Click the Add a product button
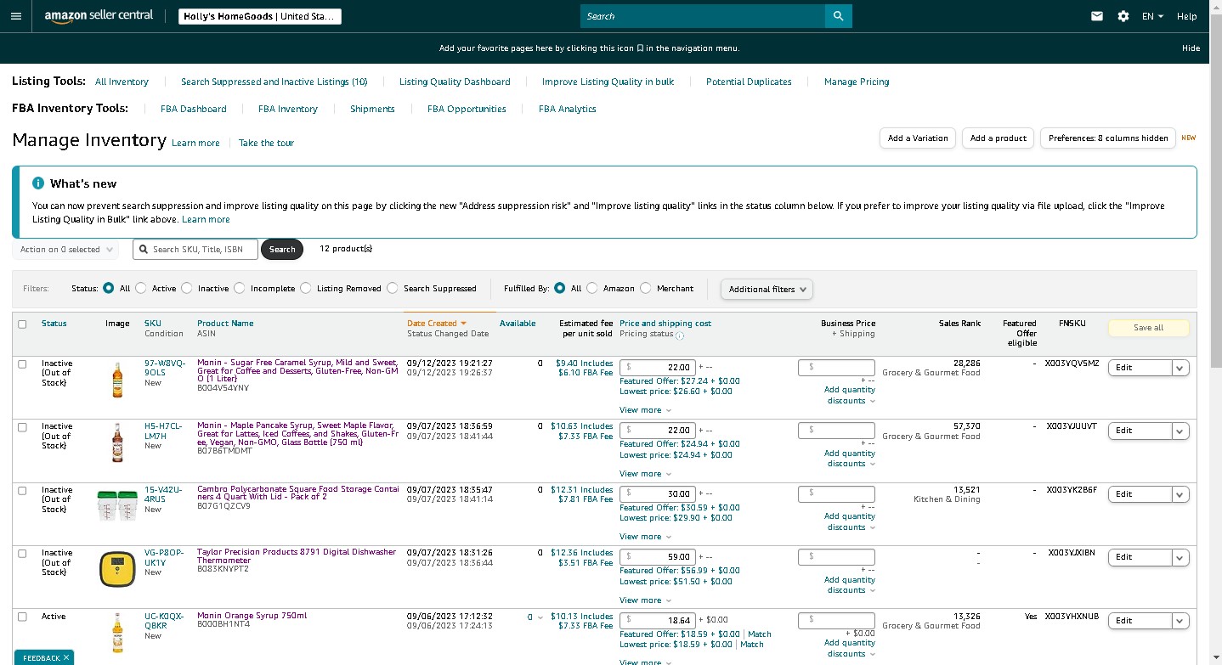Screen dimensions: 1222x665 coord(999,138)
